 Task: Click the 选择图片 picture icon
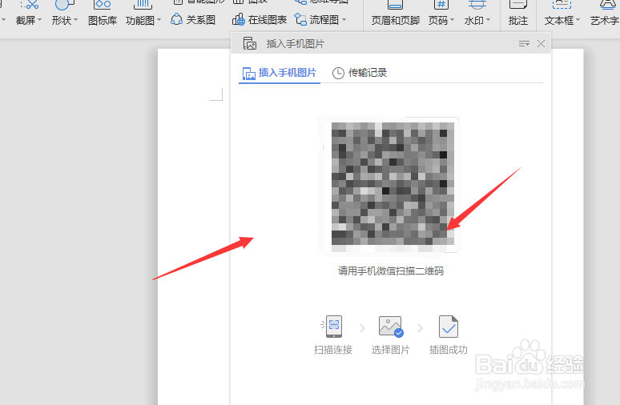point(391,327)
